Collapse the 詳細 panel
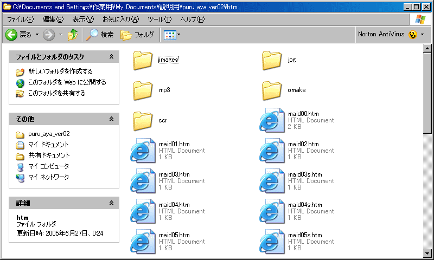Image resolution: width=434 pixels, height=260 pixels. pos(111,203)
